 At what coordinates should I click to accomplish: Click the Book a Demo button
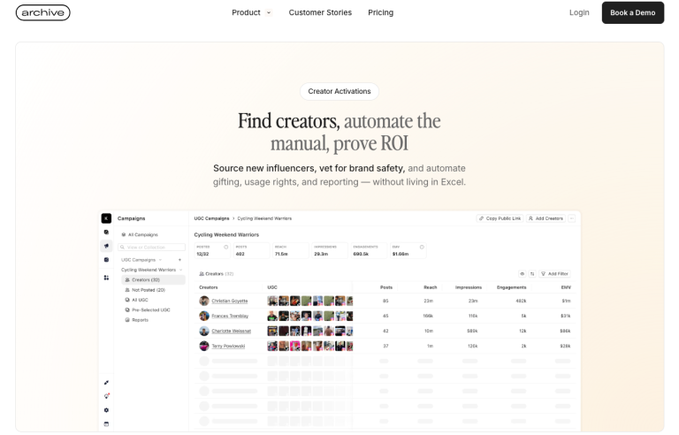[632, 12]
